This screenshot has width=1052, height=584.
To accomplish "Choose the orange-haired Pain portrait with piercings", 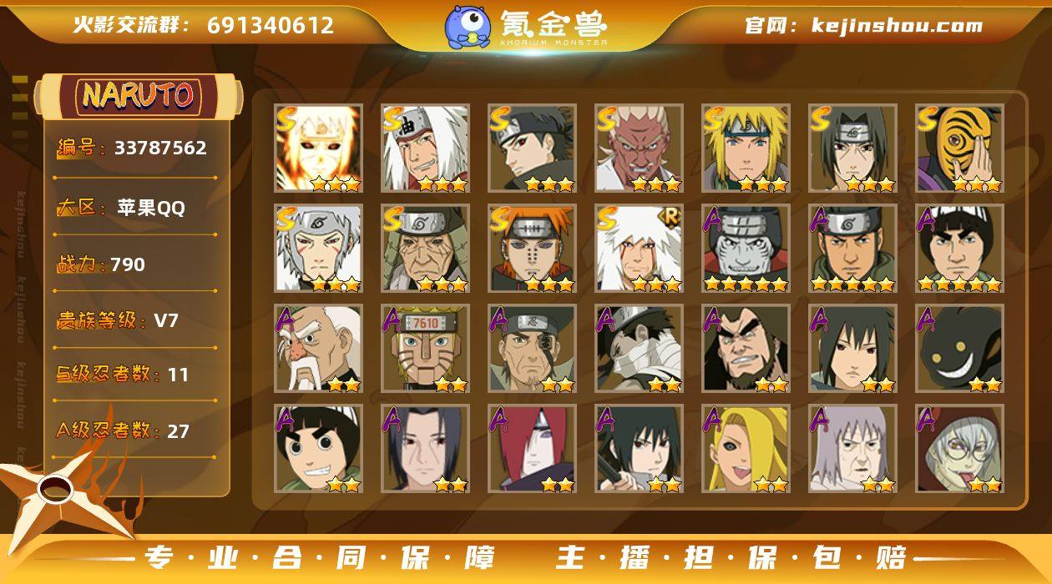I will click(x=533, y=249).
